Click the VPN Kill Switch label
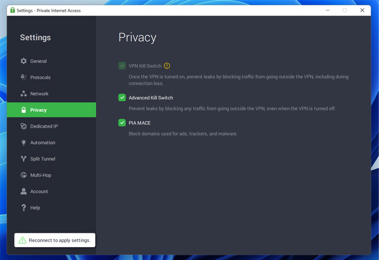379x260 pixels. point(145,66)
